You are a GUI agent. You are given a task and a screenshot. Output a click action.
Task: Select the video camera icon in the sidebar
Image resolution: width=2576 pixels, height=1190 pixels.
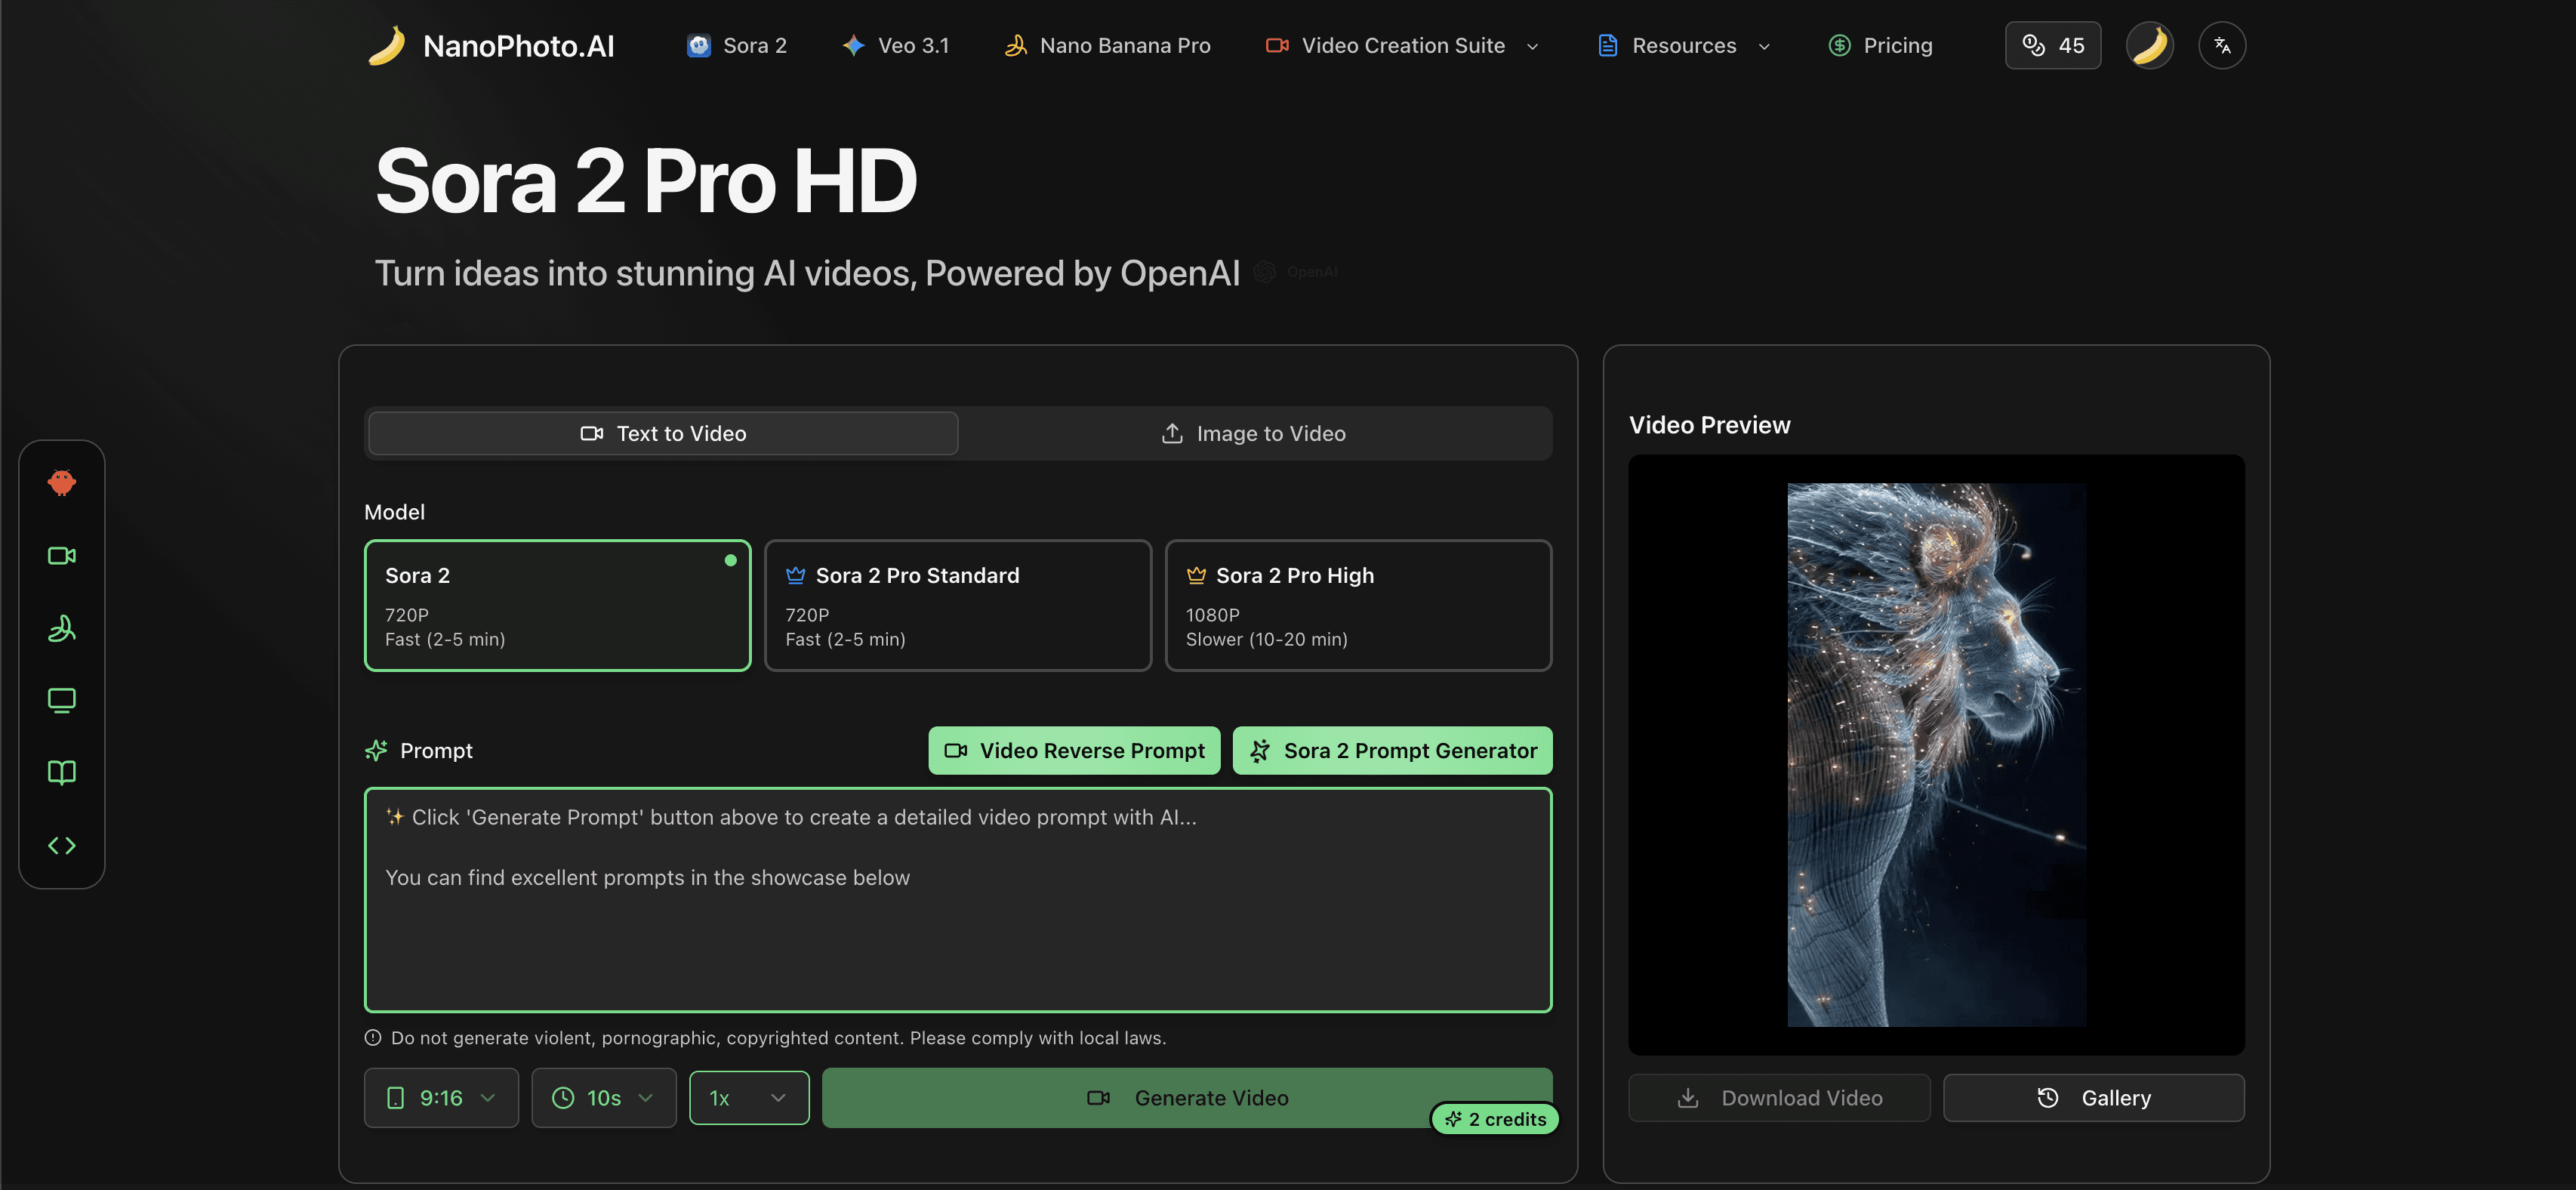pyautogui.click(x=62, y=556)
